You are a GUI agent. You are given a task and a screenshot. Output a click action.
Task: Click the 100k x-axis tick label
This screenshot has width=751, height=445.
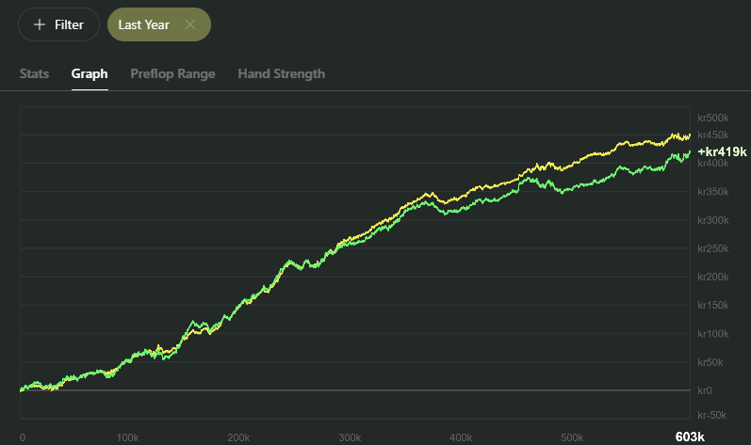click(127, 437)
